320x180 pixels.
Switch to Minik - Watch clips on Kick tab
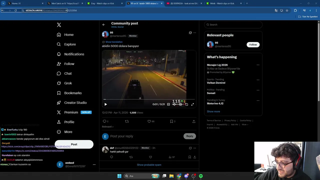[224, 3]
